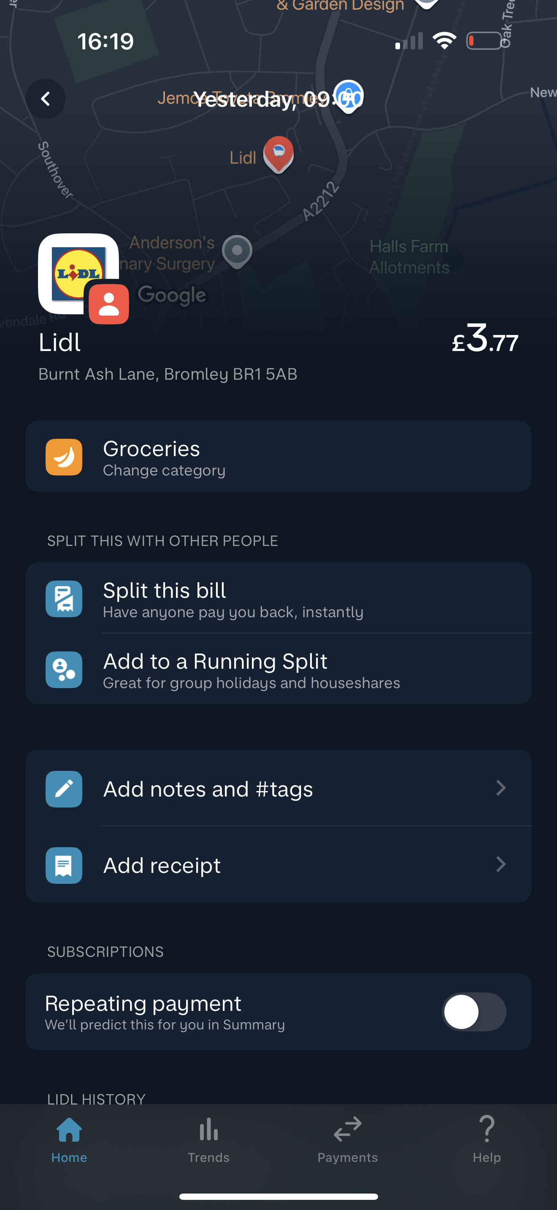Tap the Anderson's Surgery map marker
Screen dimensions: 557x1210
[x=237, y=251]
